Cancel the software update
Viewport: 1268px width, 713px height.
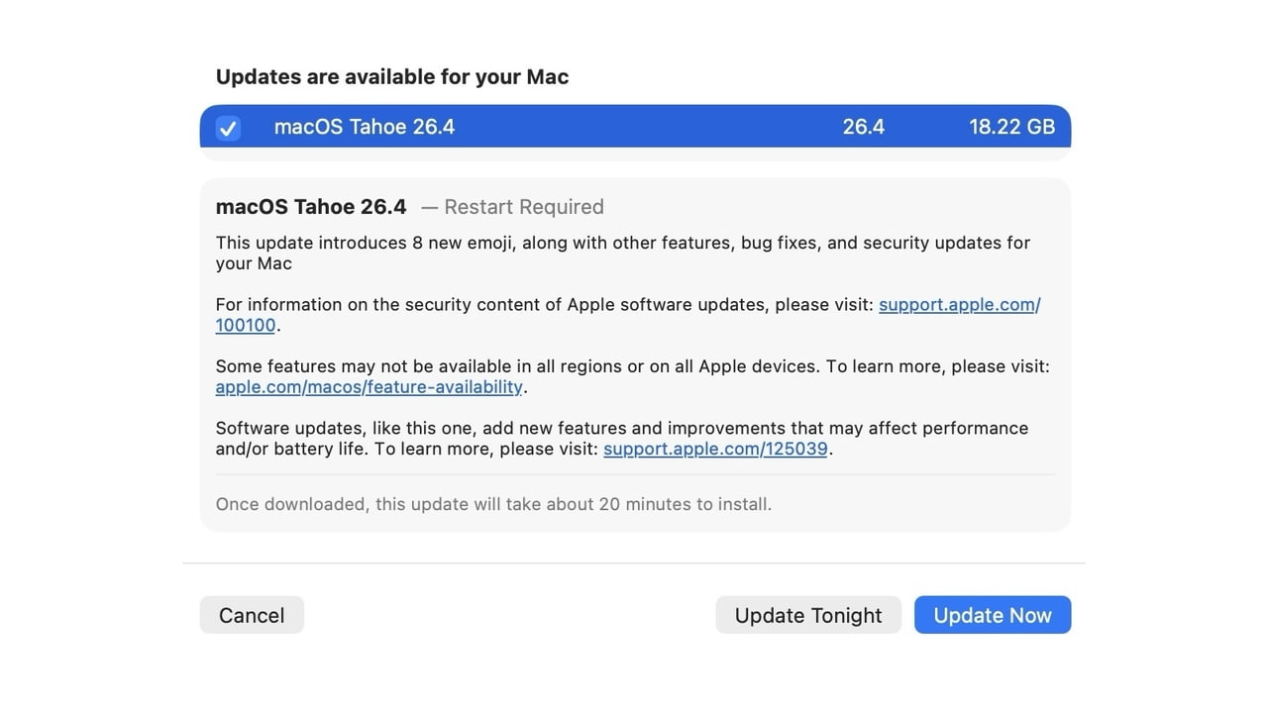[x=252, y=614]
